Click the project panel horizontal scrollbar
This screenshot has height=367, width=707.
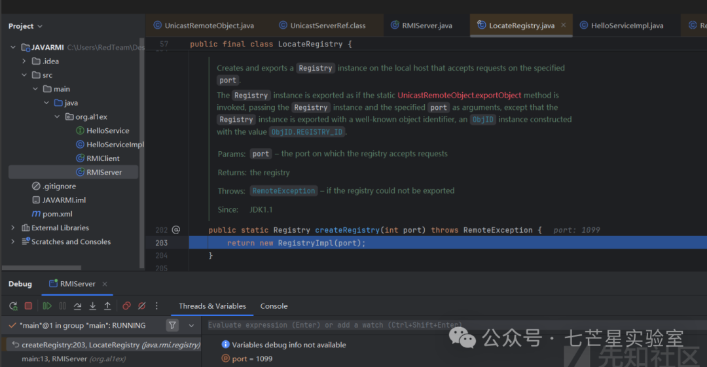41,268
